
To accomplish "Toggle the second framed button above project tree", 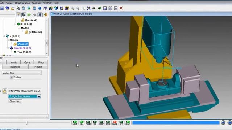I will point(24,15).
